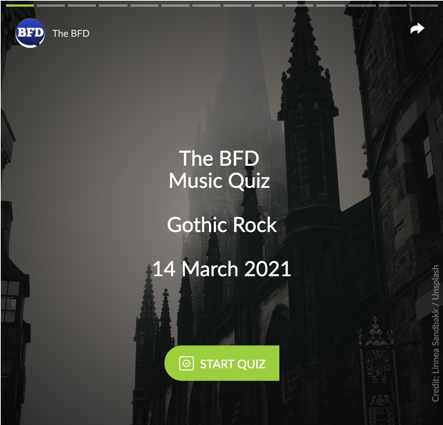Select the twelfth progress bar segment
This screenshot has width=443, height=425.
click(x=362, y=6)
